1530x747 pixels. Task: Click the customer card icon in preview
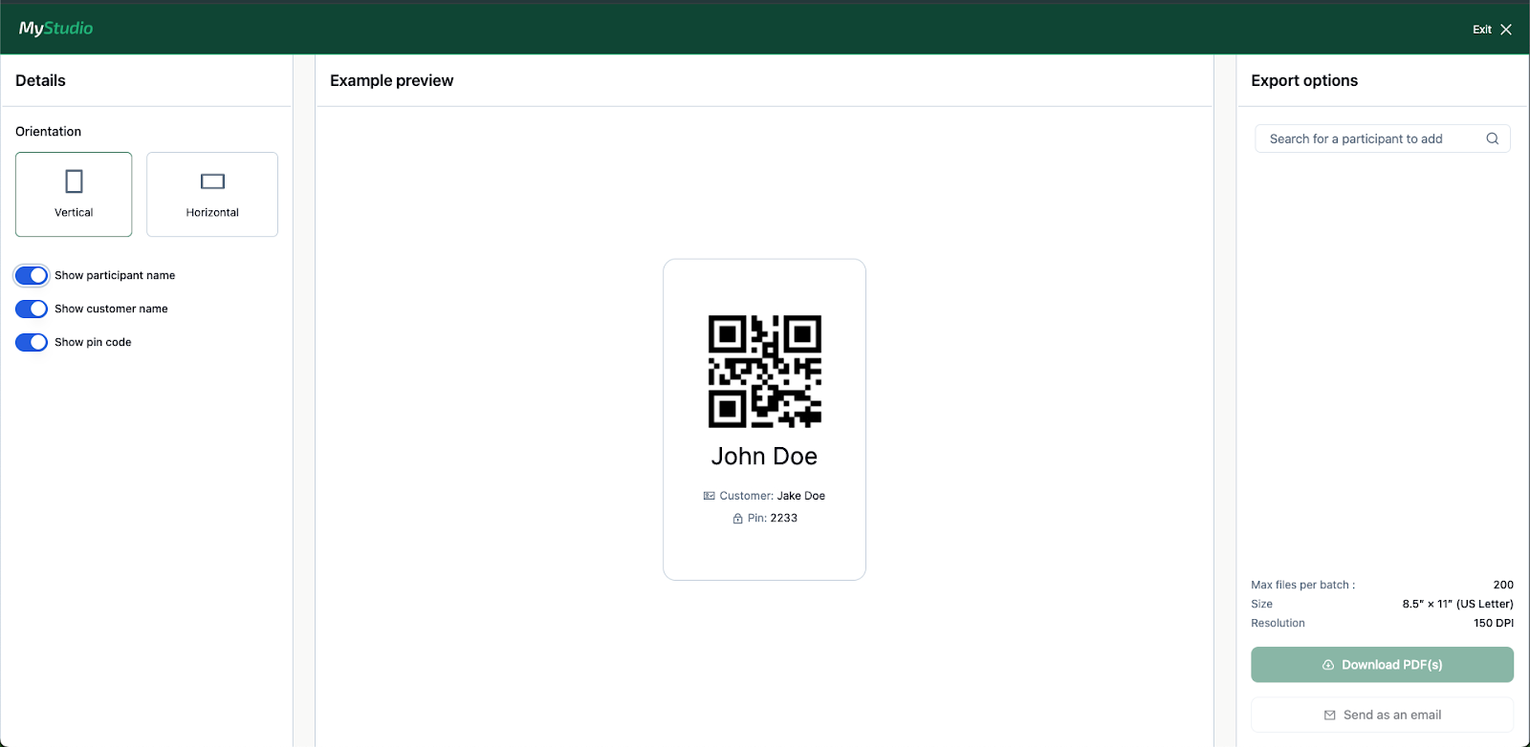coord(709,496)
